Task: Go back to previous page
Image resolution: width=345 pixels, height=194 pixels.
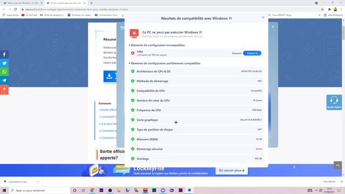Action: [x=4, y=9]
